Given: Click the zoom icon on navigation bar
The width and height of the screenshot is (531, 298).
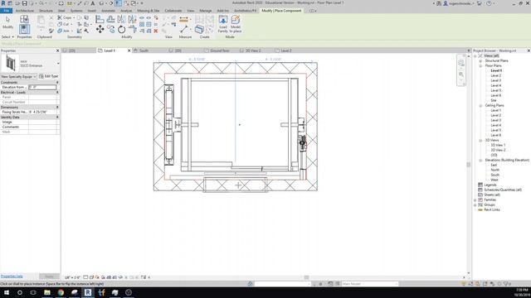Looking at the screenshot, I should (x=461, y=74).
